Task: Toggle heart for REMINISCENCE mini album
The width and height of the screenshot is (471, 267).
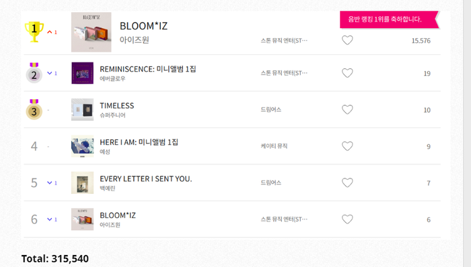Action: click(347, 73)
